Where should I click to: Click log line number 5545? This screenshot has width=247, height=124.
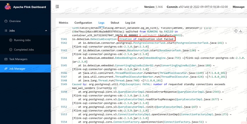pos(64,66)
